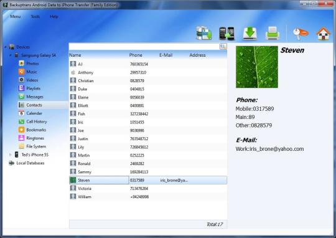Select contact Sammy
The height and width of the screenshot is (238, 336).
click(x=148, y=172)
